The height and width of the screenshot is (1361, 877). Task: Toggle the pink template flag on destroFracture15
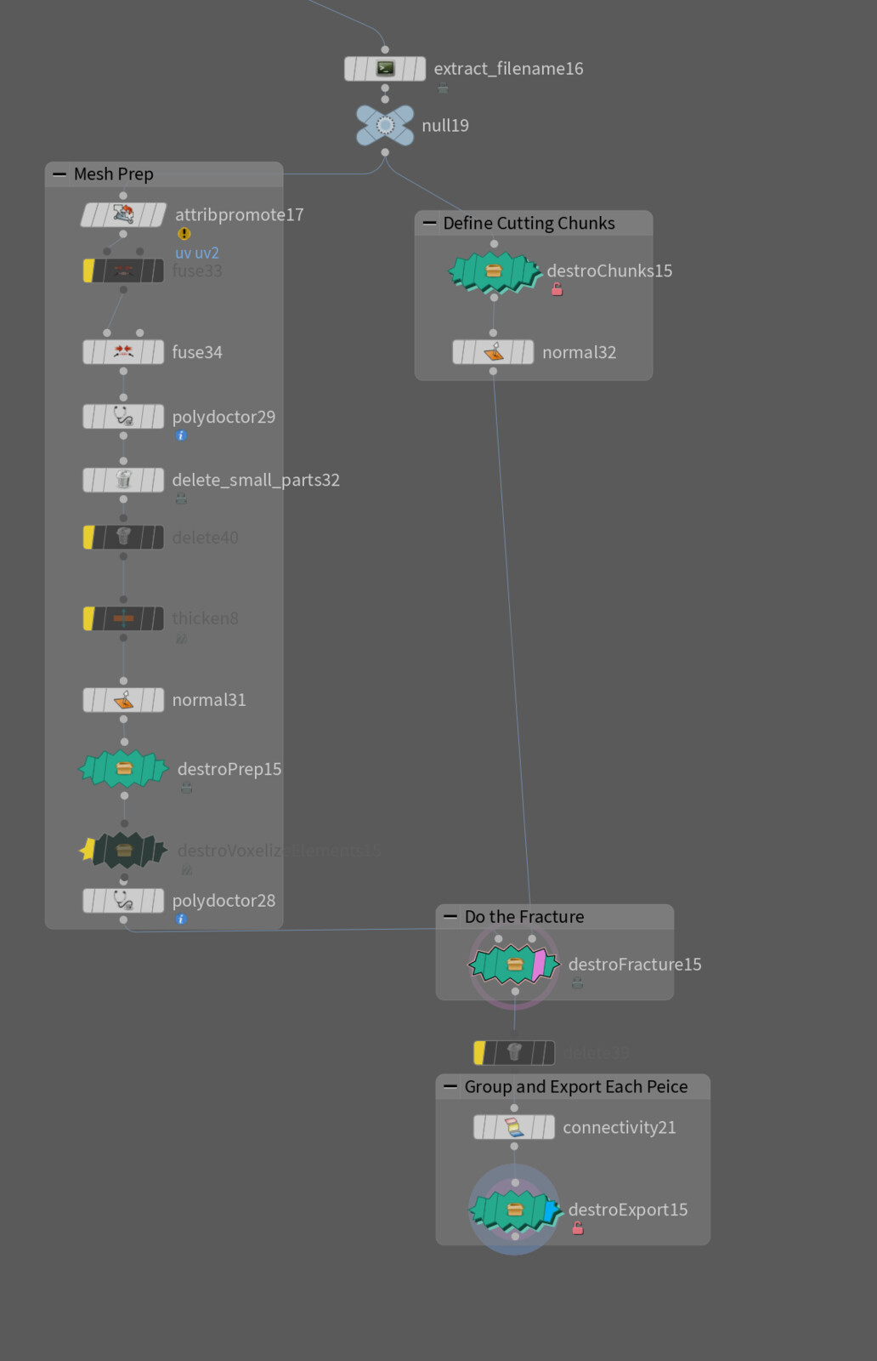click(x=539, y=965)
